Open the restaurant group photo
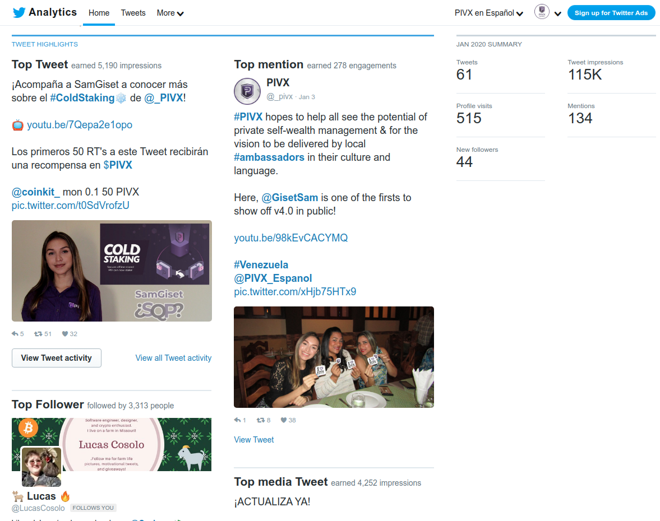Image resolution: width=660 pixels, height=521 pixels. point(334,357)
